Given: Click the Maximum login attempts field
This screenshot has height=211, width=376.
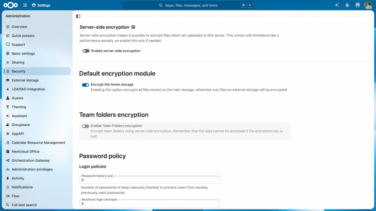Looking at the screenshot, I should [150, 203].
